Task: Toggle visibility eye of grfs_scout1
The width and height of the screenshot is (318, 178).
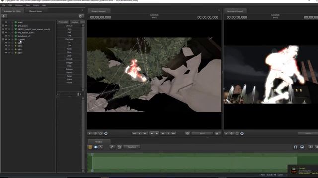Action: pyautogui.click(x=6, y=26)
